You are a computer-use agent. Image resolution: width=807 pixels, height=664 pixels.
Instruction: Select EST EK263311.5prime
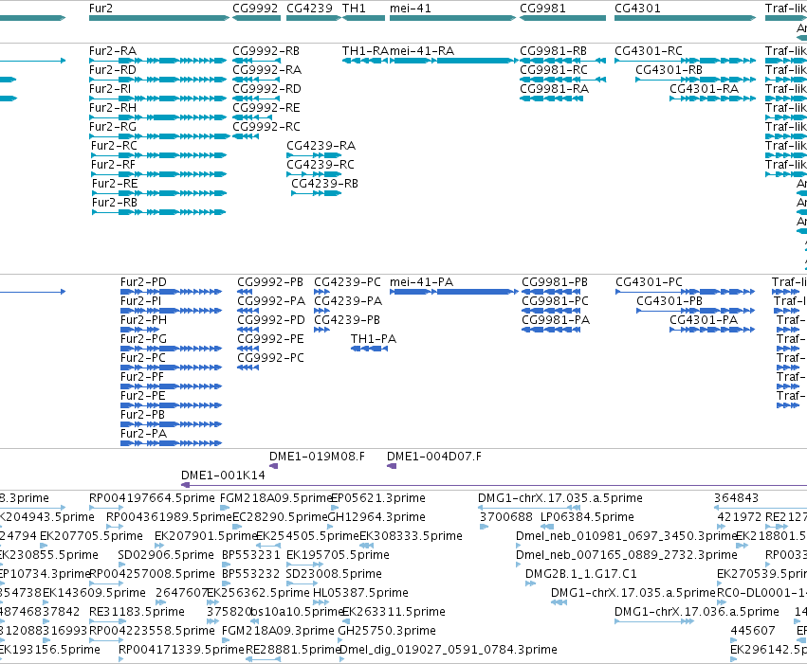click(345, 621)
